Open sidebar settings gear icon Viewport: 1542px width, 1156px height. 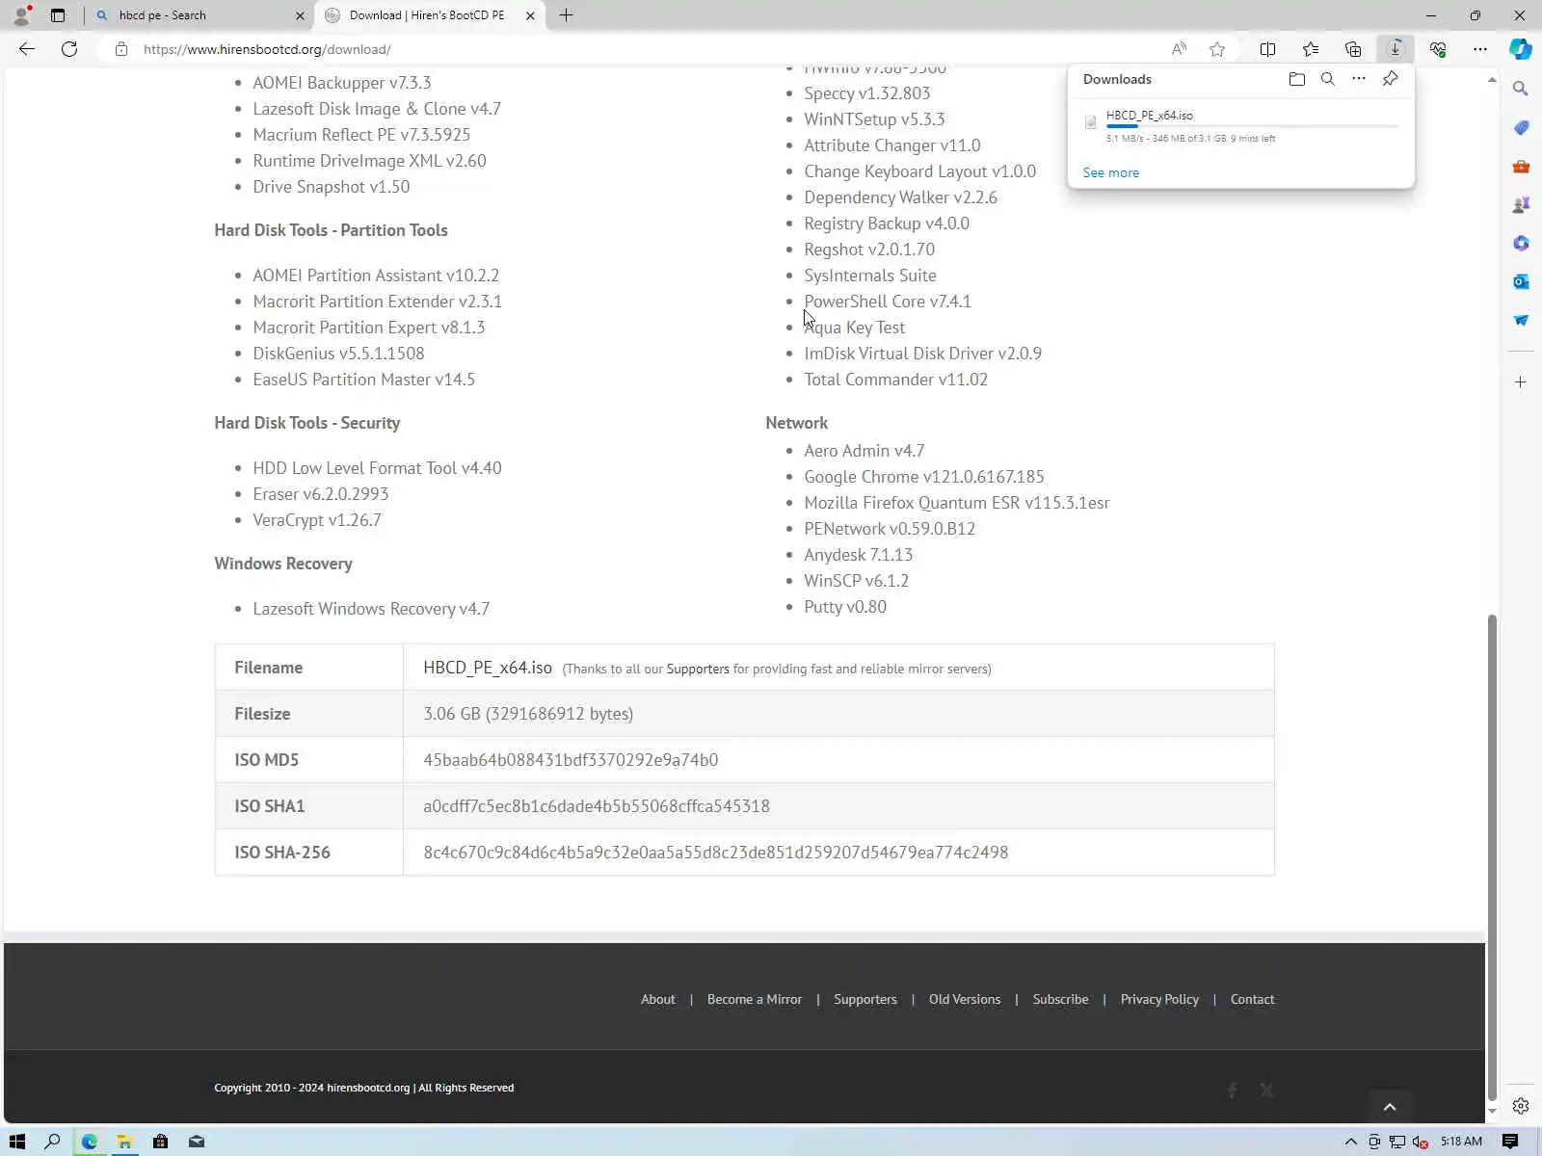[x=1521, y=1106]
